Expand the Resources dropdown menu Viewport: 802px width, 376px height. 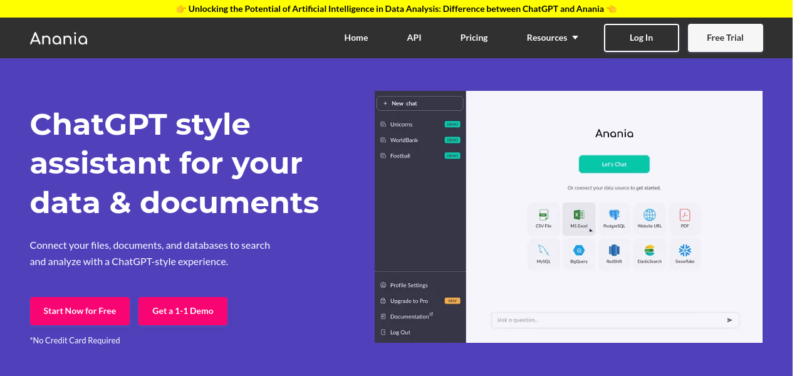552,38
